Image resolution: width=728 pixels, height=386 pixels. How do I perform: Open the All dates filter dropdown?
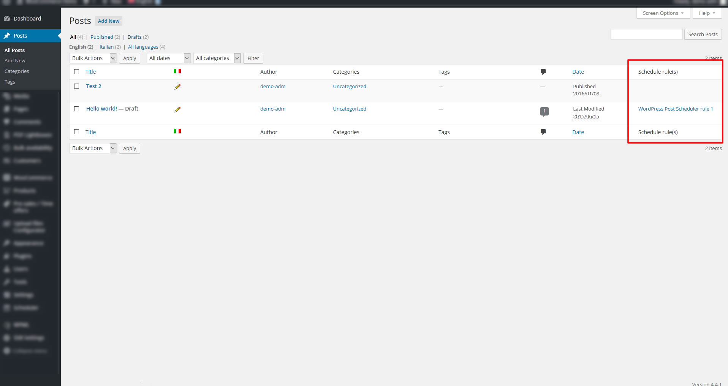168,58
